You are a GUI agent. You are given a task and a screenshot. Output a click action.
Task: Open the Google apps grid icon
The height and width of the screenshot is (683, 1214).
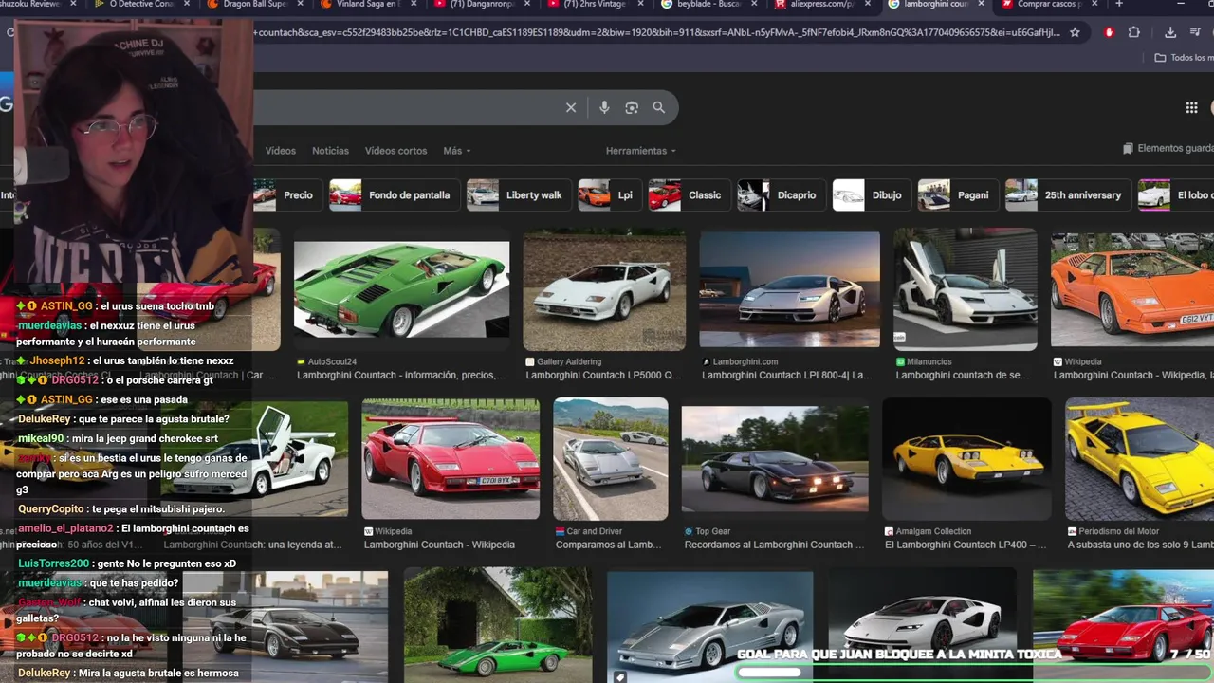tap(1191, 107)
